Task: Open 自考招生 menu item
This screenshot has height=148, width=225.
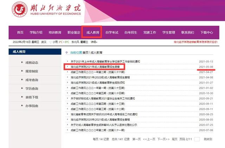Action: click(x=131, y=32)
